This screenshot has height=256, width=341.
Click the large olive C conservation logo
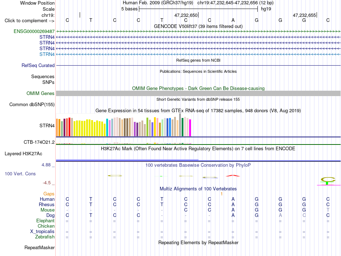click(x=328, y=180)
